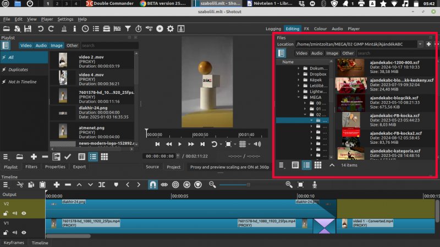Open the Files Location path dropdown
440x247 pixels.
pos(420,44)
